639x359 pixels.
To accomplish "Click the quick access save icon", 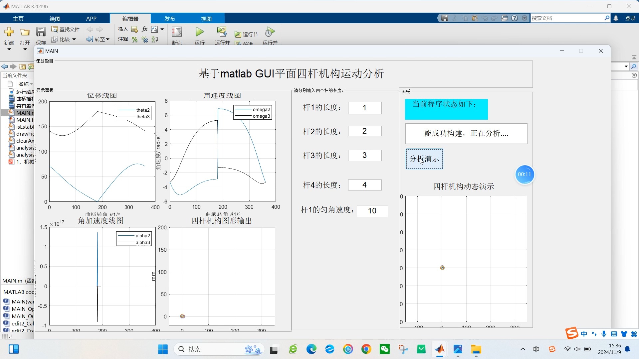I will (x=445, y=18).
